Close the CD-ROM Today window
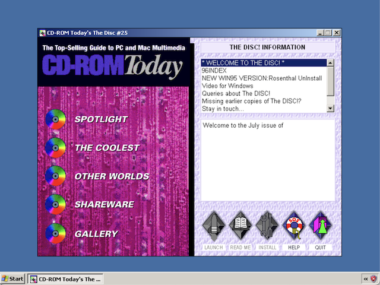Image resolution: width=380 pixels, height=285 pixels. click(337, 33)
